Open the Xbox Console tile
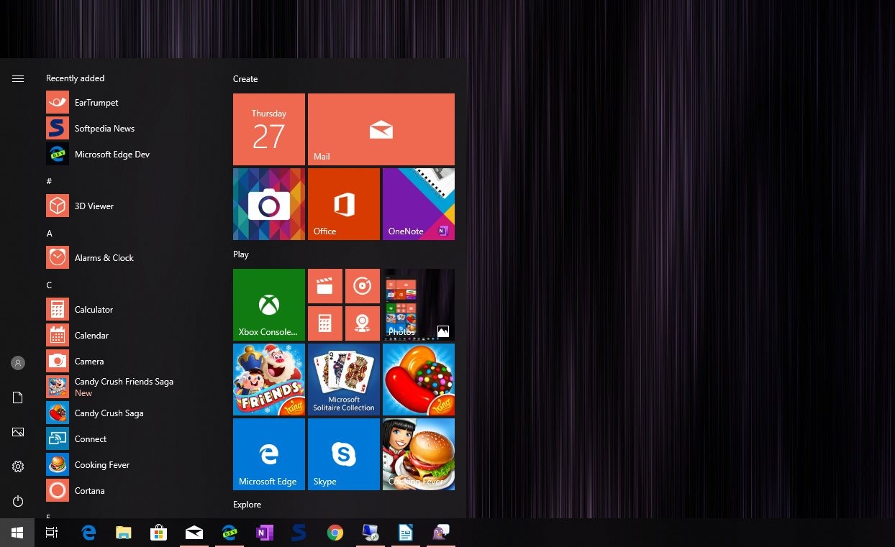The image size is (895, 547). click(x=269, y=305)
